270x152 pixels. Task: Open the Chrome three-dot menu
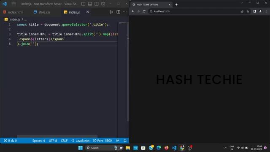coord(266,11)
